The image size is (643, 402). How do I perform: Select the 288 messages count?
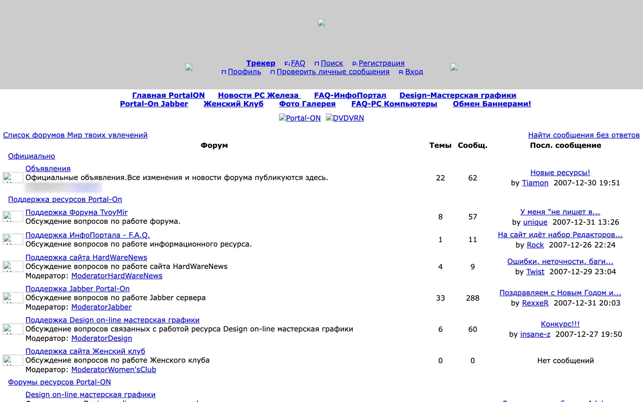tap(473, 298)
